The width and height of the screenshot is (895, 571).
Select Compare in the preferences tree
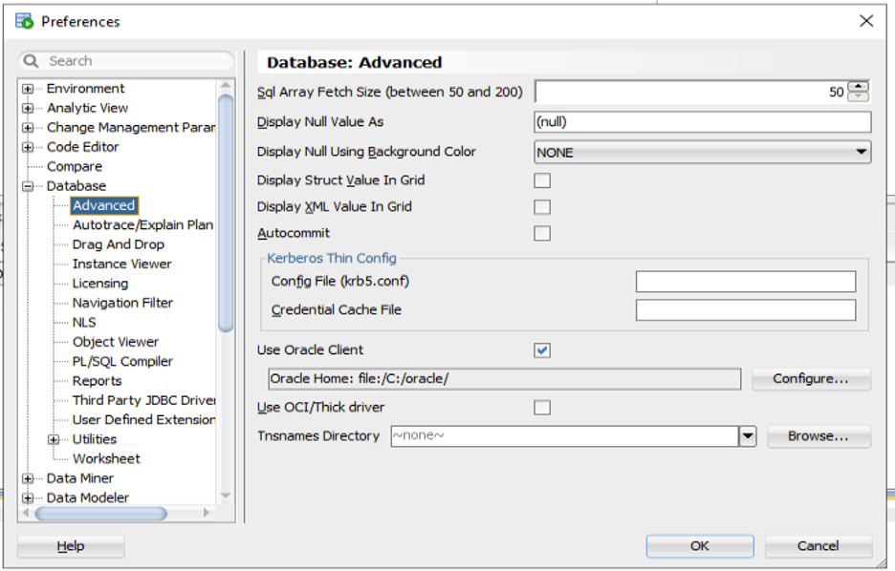tap(75, 166)
